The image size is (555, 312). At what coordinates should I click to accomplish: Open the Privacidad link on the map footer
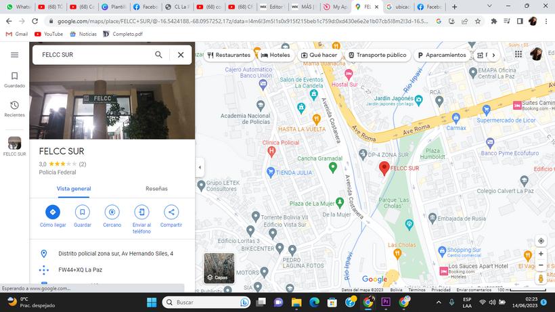tap(441, 290)
